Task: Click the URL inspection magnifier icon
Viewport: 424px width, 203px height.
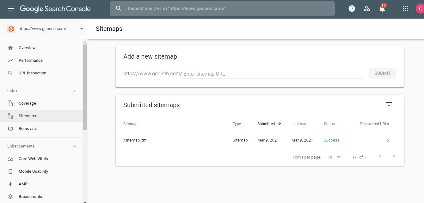Action: click(10, 73)
